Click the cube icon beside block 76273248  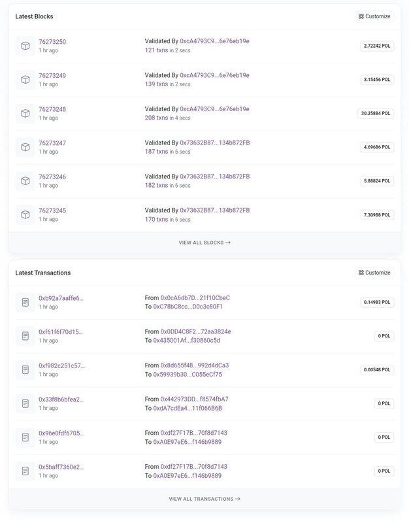25,113
